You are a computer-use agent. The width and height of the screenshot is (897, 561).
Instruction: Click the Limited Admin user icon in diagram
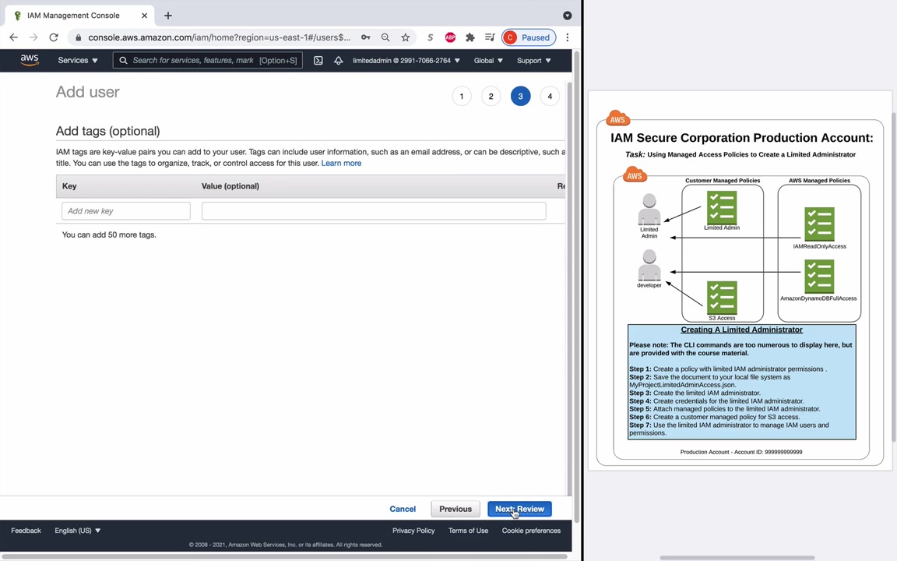pyautogui.click(x=649, y=210)
